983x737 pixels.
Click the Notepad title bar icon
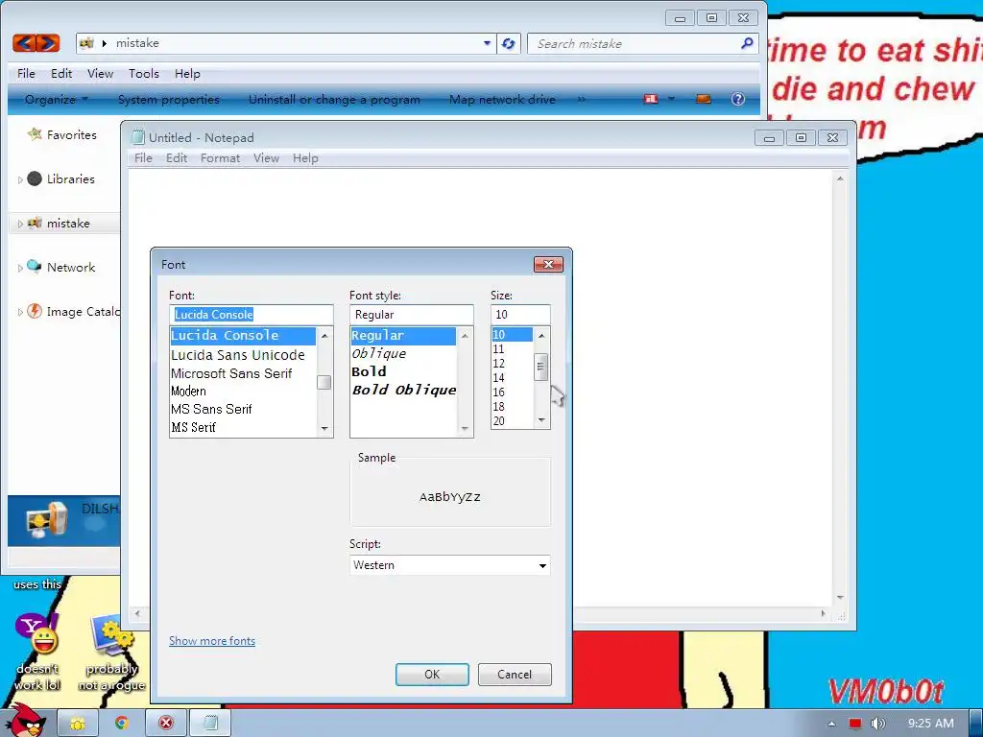coord(137,137)
